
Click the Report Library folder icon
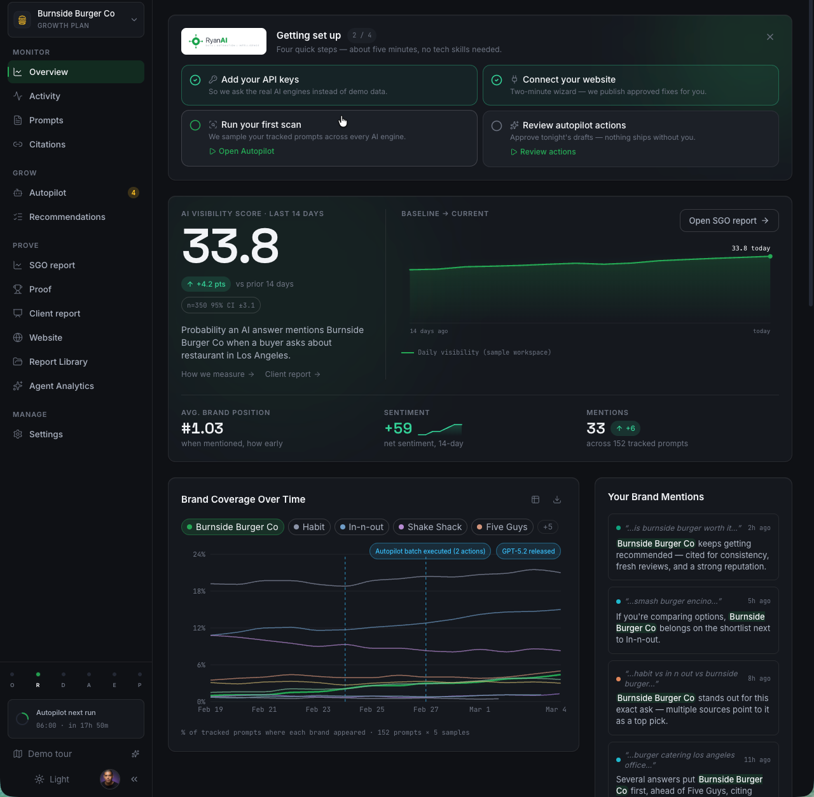[x=18, y=362]
